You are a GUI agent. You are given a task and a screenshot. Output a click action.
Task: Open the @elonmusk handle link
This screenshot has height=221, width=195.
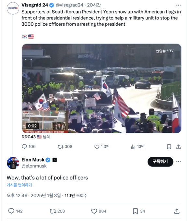tap(34, 166)
